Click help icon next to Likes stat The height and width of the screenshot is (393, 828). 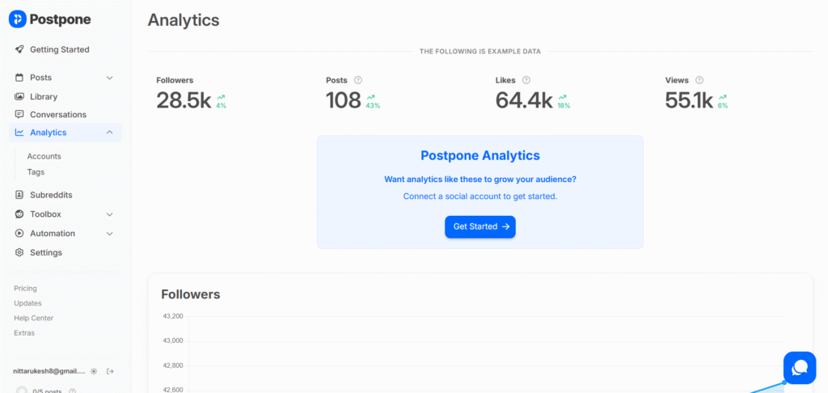tap(526, 80)
